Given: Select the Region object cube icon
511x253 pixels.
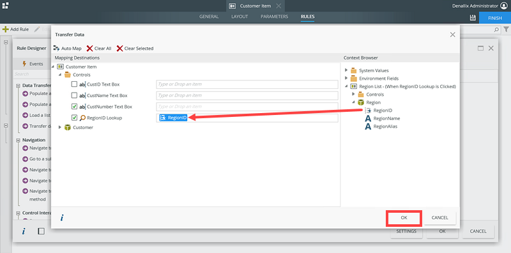Looking at the screenshot, I should [x=361, y=102].
